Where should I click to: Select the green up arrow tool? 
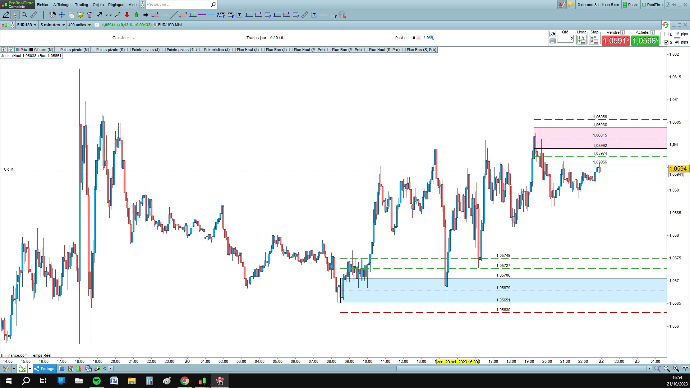click(x=137, y=15)
